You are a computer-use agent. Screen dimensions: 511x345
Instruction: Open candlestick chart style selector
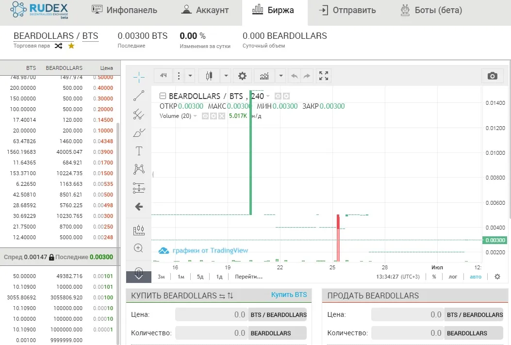(209, 76)
